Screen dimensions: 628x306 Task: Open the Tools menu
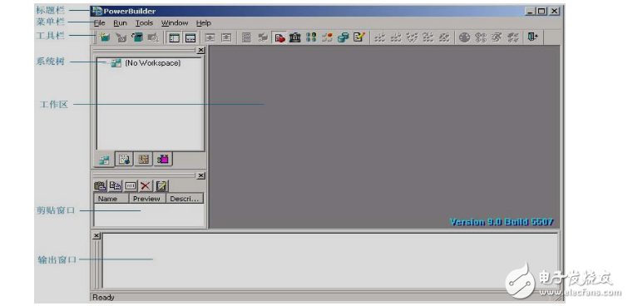tap(144, 22)
